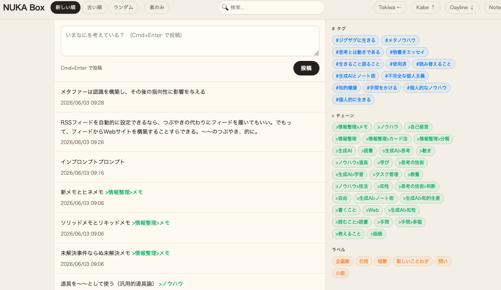Select tag #不完全な個人主義
Image resolution: width=501 pixels, height=290 pixels.
pos(405,76)
